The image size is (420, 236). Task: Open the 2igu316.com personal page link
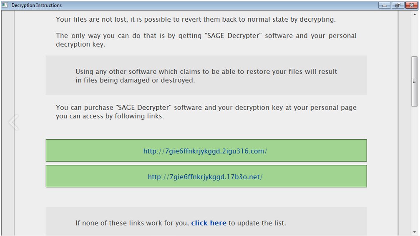205,151
